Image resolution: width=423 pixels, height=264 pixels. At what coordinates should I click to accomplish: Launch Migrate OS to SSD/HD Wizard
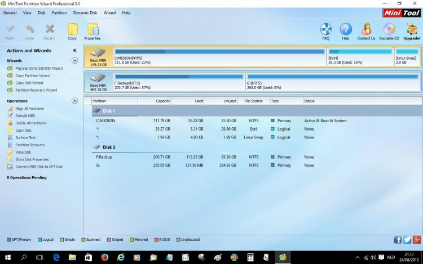tap(39, 68)
